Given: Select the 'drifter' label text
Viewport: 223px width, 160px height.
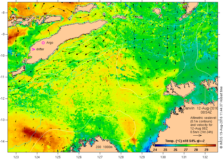Looking at the screenshot, I should click(x=40, y=49).
